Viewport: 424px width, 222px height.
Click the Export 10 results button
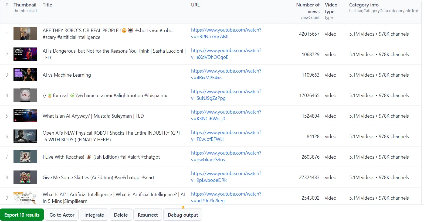pos(22,215)
